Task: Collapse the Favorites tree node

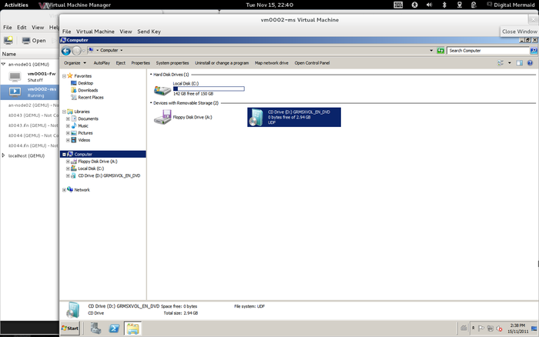Action: point(64,76)
